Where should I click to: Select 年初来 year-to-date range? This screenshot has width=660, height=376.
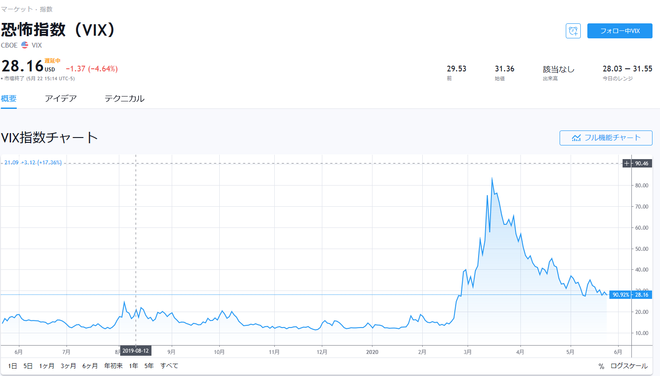point(113,366)
